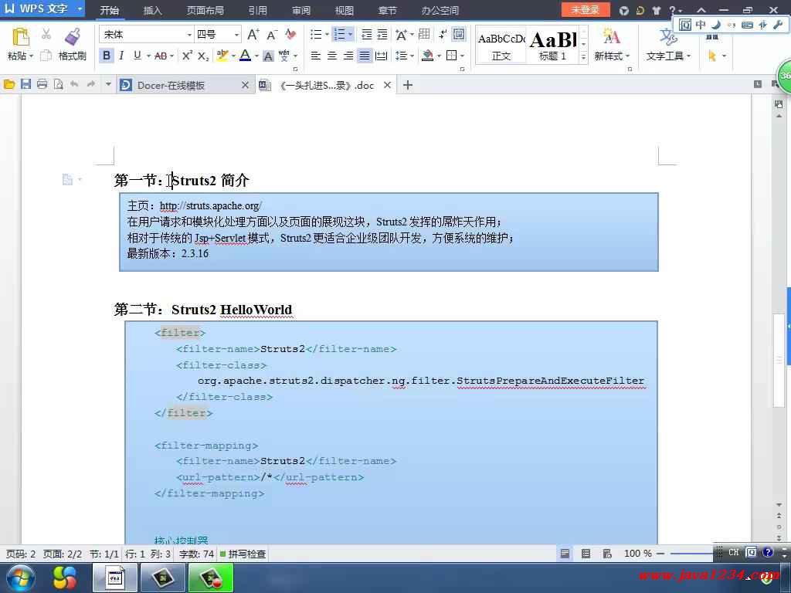Open the 审阅 ribbon tab
791x593 pixels.
click(x=301, y=10)
